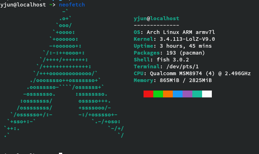259x154 pixels.
Task: Click the 'CPU' label
Action: (x=139, y=74)
